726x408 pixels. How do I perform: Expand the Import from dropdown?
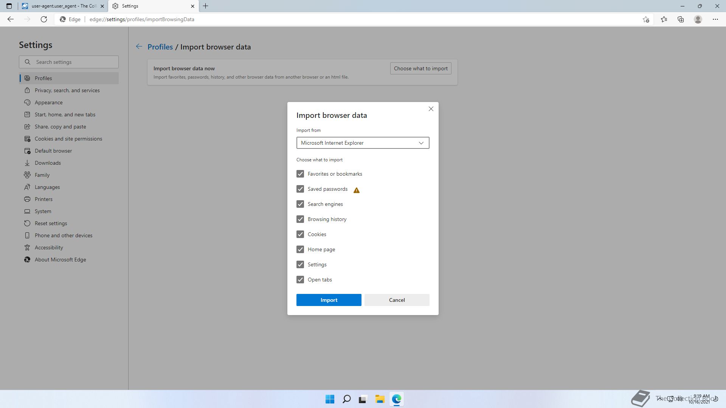pyautogui.click(x=363, y=143)
